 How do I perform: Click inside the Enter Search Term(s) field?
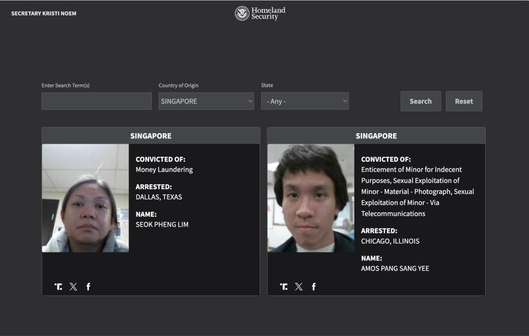point(96,101)
